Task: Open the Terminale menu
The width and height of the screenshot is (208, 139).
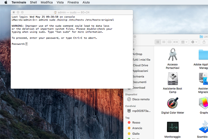Action: (19, 2)
